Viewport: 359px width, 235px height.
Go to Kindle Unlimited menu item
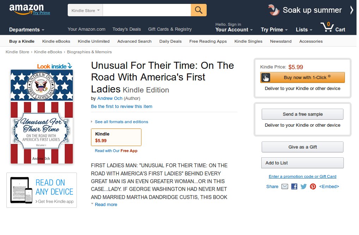click(93, 41)
